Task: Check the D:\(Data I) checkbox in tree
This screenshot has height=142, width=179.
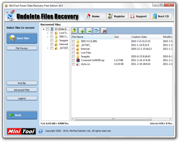Action: (x=48, y=29)
